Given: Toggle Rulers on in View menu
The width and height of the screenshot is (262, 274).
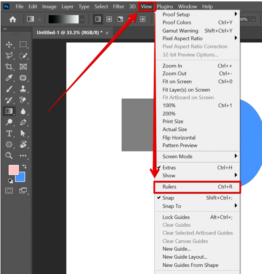Looking at the screenshot, I should click(170, 187).
